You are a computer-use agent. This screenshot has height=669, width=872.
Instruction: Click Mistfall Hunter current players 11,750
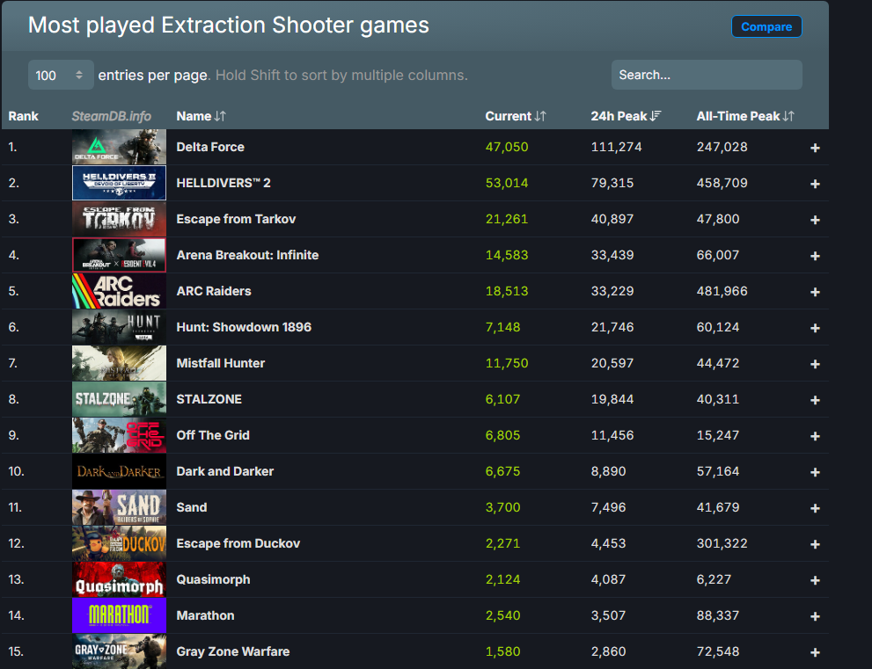click(507, 363)
